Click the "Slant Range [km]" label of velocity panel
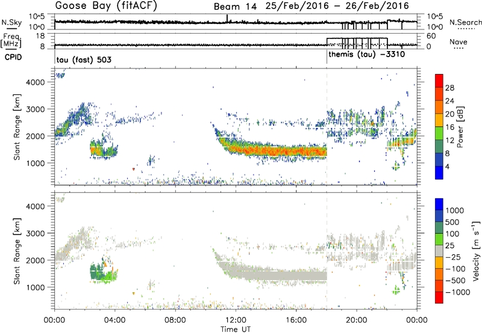Viewport: 482px width, 333px height. pyautogui.click(x=17, y=251)
